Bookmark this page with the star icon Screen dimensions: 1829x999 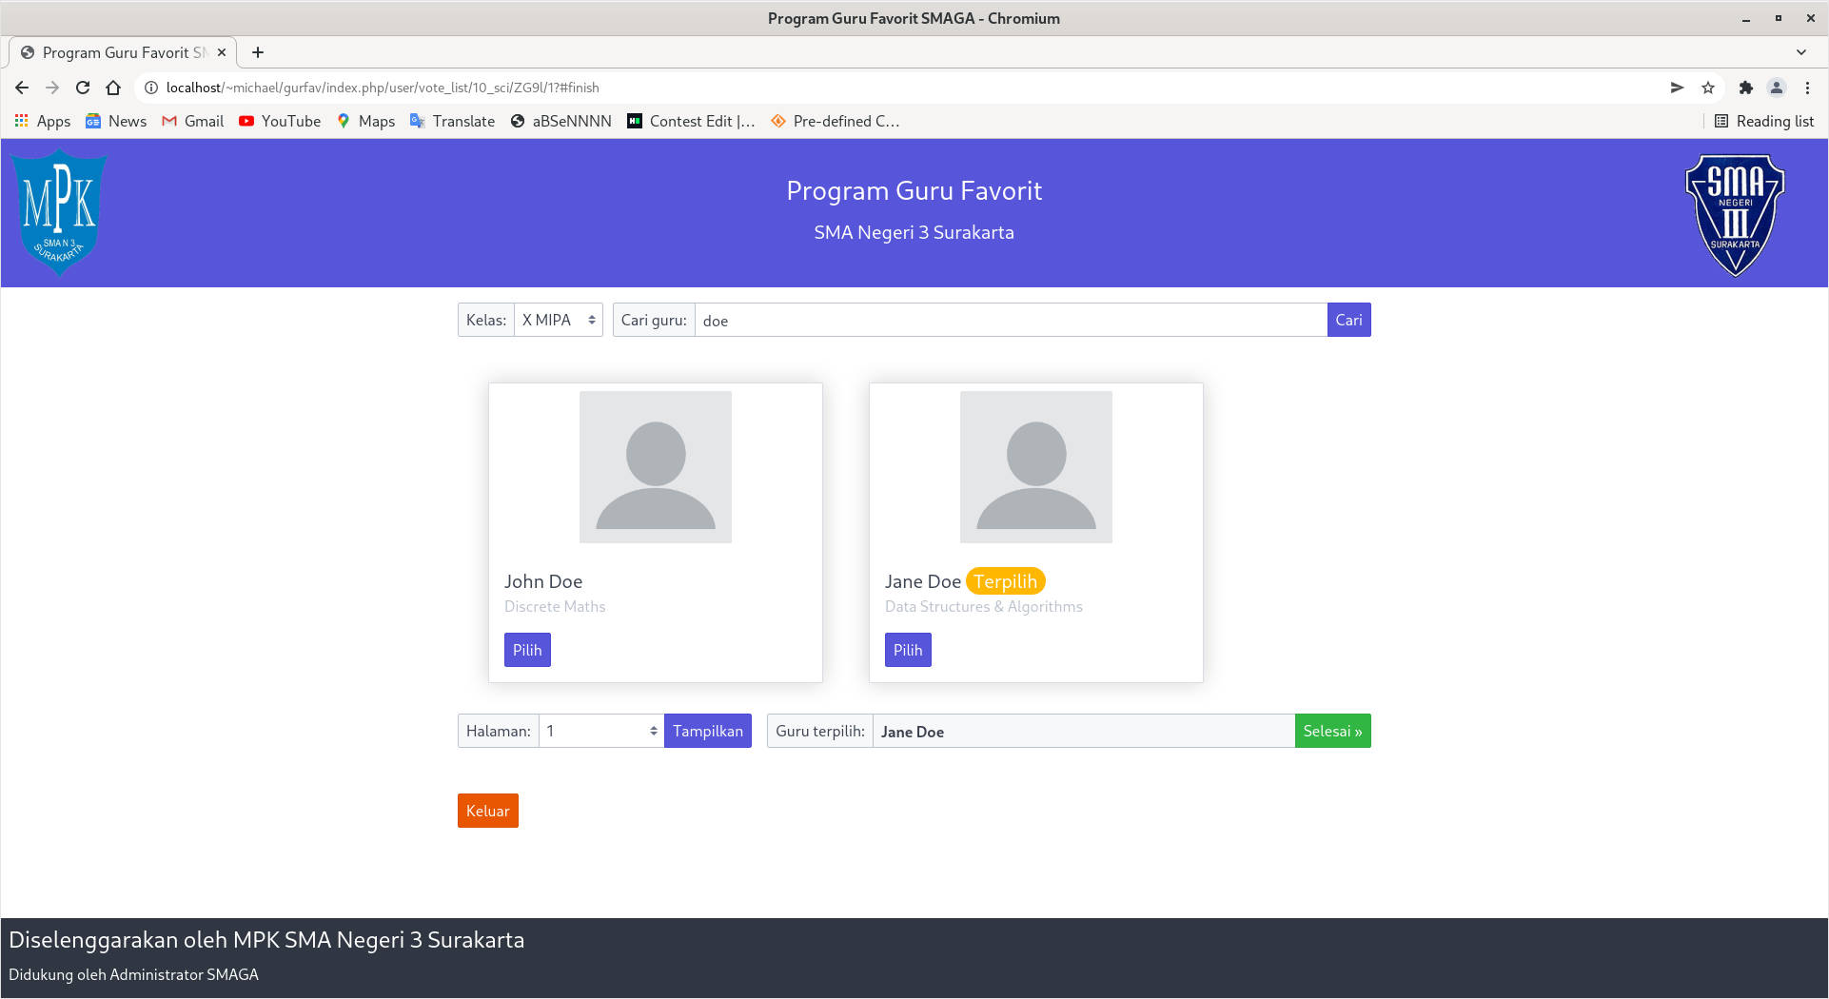[1708, 88]
